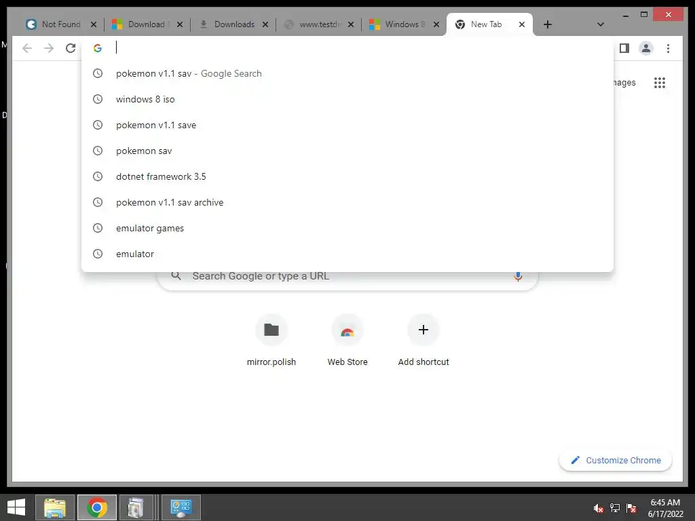Open the control panel taskbar icon
695x521 pixels.
[x=181, y=507]
